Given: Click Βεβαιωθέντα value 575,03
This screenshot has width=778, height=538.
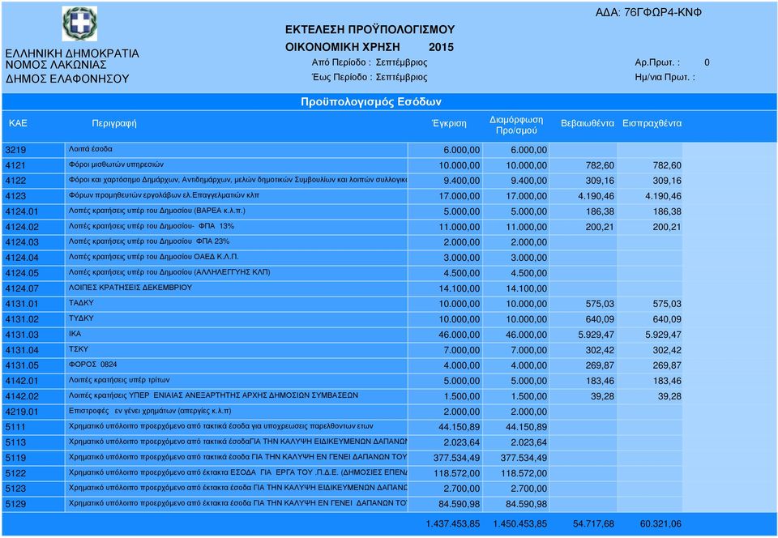Looking at the screenshot, I should pos(600,304).
